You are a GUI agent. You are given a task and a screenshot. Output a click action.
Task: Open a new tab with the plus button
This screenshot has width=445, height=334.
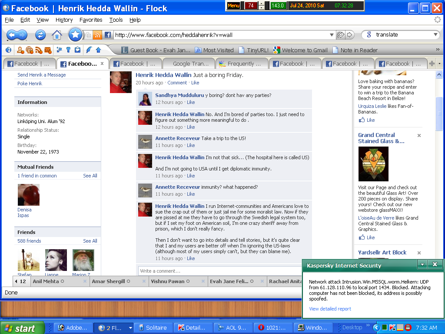coord(432,63)
